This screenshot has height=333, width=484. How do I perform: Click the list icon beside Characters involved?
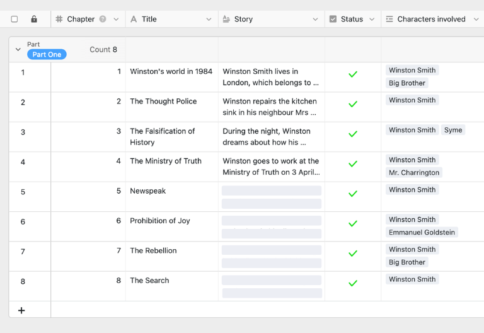click(389, 19)
